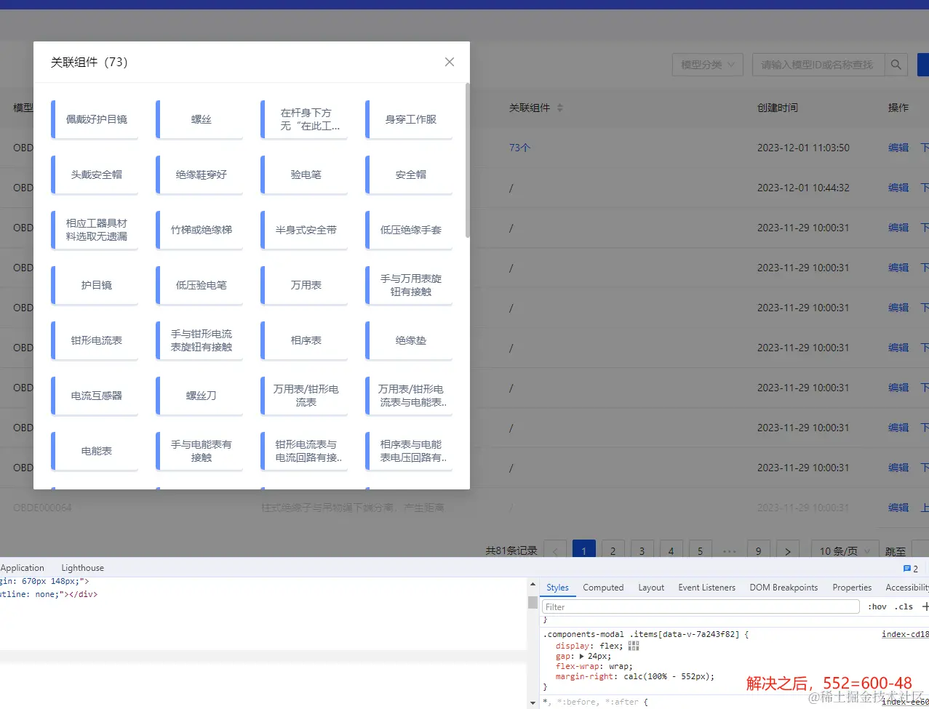Open the 10 条/页 page size dropdown

(x=845, y=551)
